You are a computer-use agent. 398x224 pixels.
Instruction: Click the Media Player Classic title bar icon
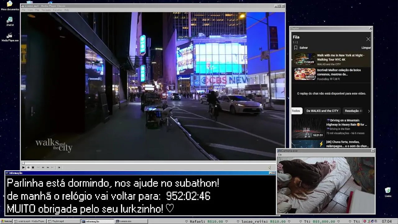click(x=22, y=6)
